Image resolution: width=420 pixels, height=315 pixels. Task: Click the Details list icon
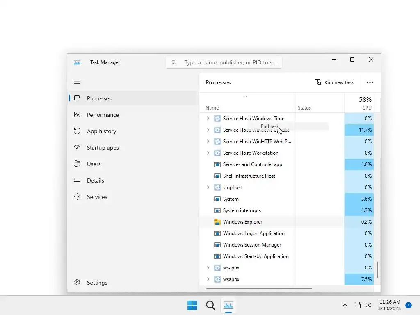pos(77,180)
